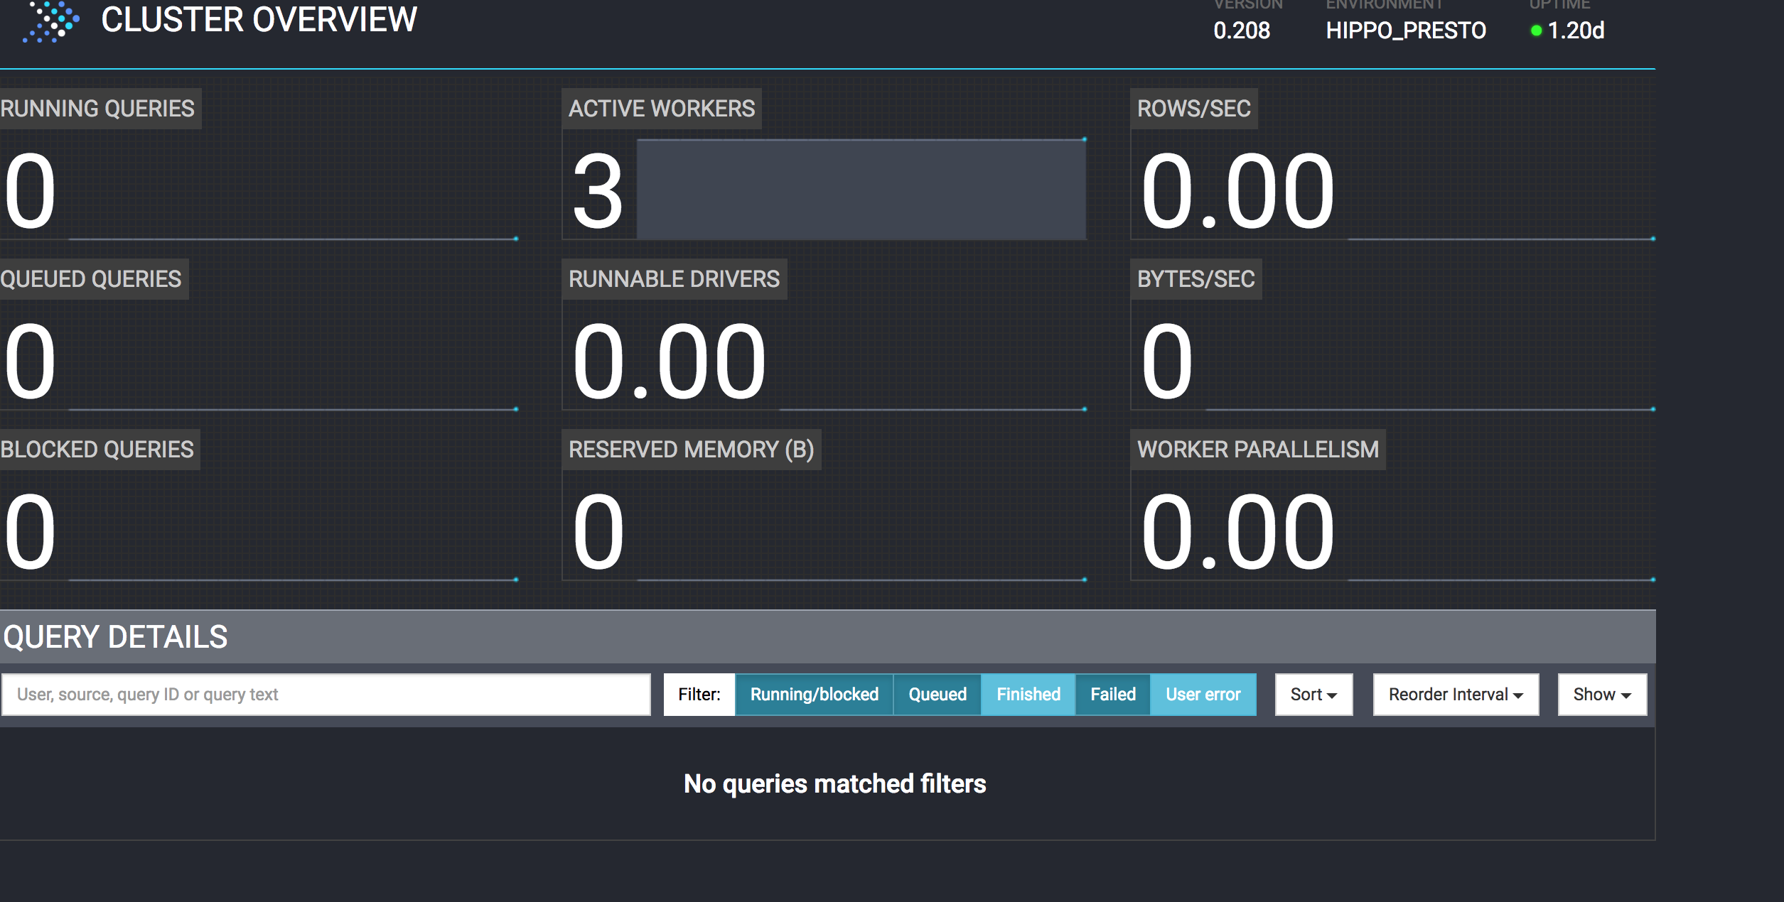Click the Worker Parallelism label
This screenshot has width=1784, height=902.
click(1257, 450)
